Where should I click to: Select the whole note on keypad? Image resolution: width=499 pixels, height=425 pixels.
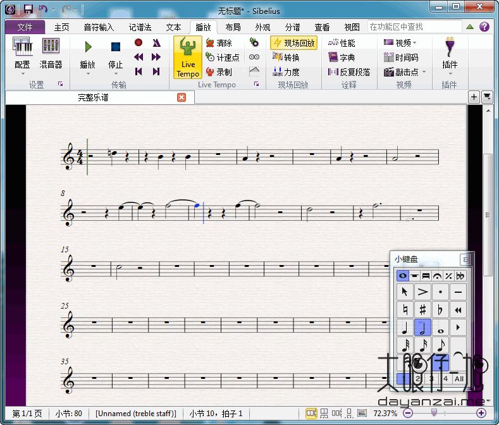click(440, 327)
